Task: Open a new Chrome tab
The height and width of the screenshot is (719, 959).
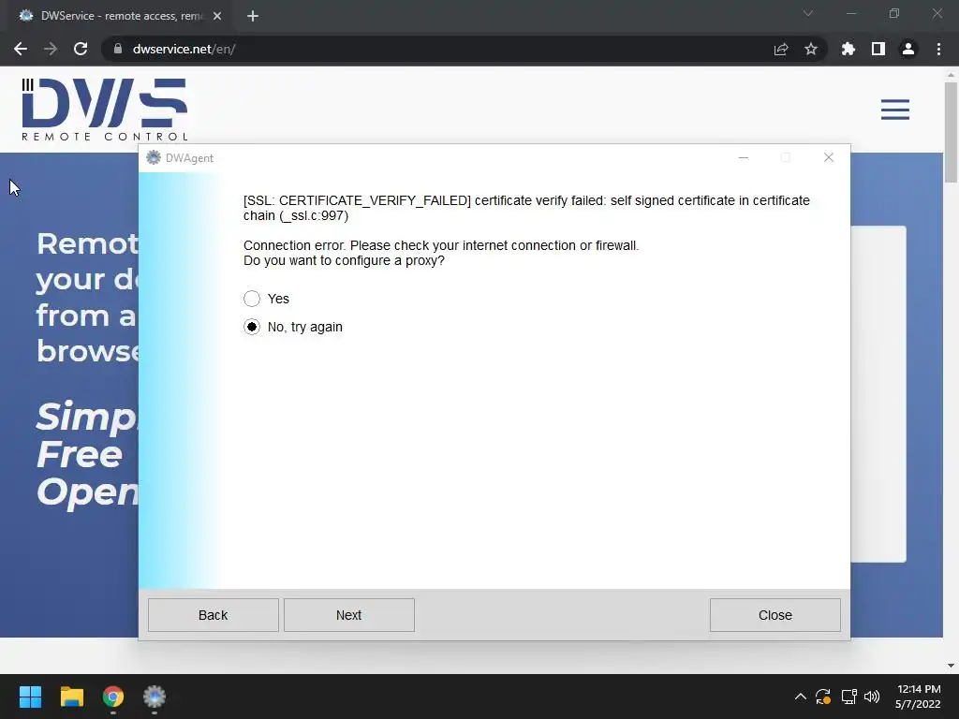Action: tap(253, 16)
